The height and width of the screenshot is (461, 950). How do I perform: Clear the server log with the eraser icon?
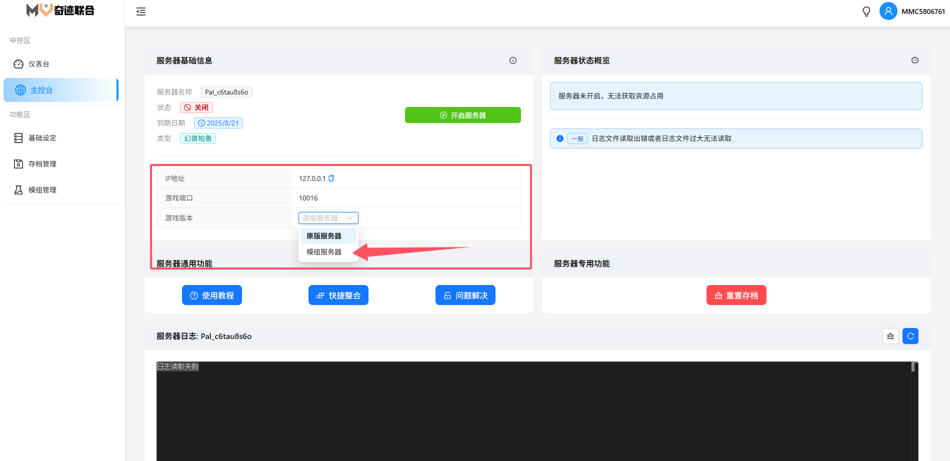[890, 336]
